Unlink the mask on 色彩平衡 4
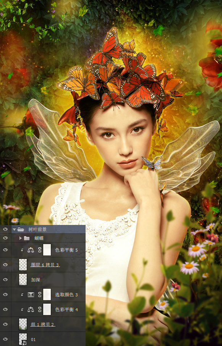Viewport: 222px width, 346px height. tap(40, 309)
